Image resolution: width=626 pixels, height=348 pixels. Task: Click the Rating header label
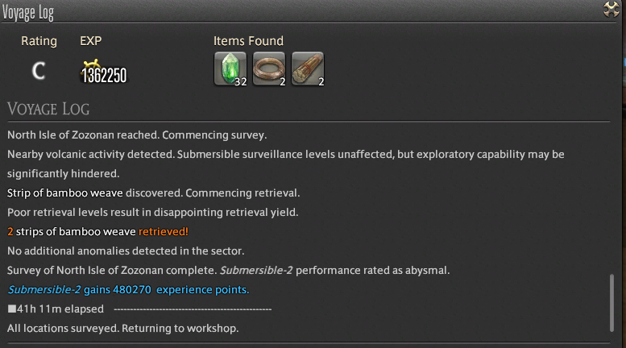tap(39, 41)
